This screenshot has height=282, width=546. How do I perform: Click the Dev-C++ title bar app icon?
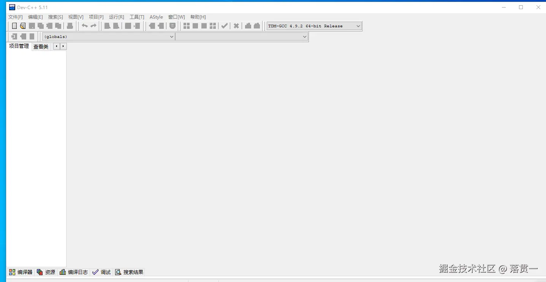(12, 7)
